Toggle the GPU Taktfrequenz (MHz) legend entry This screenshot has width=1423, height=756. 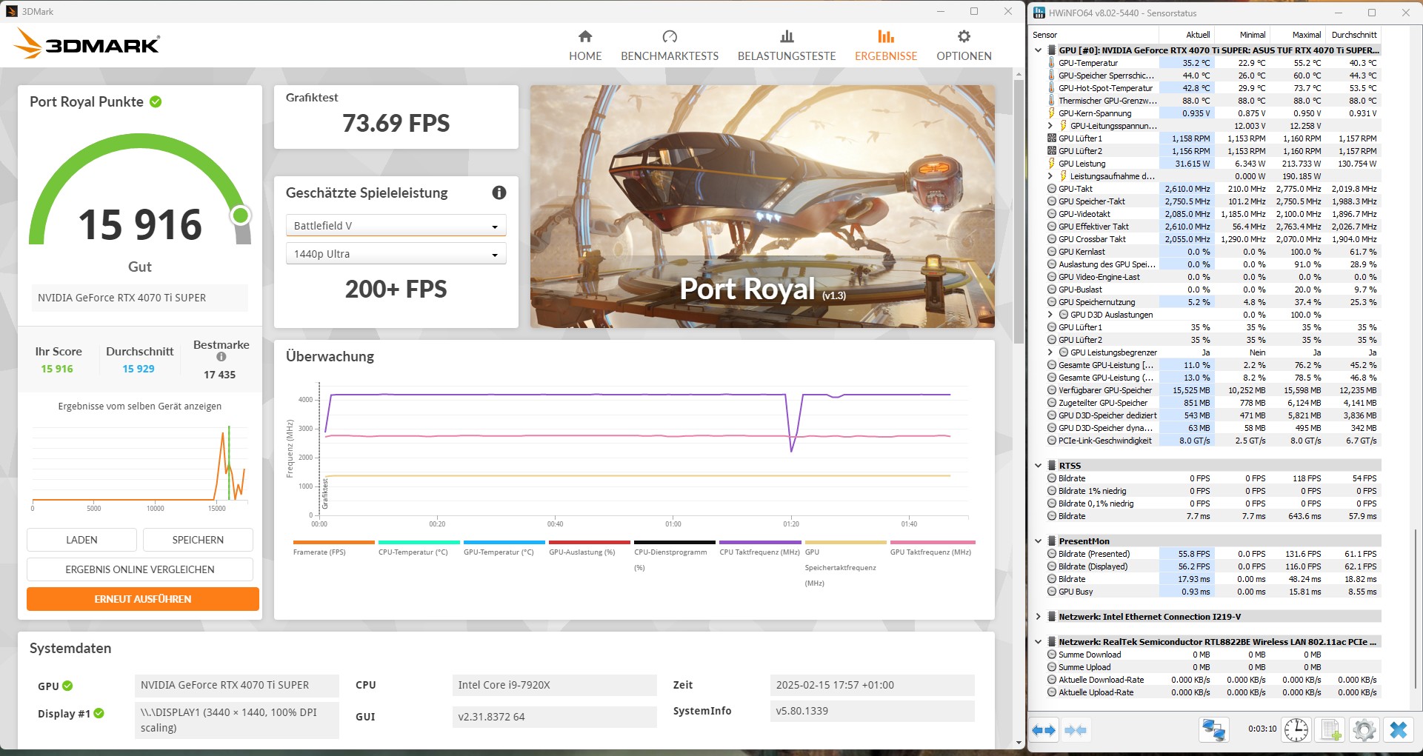[x=933, y=549]
